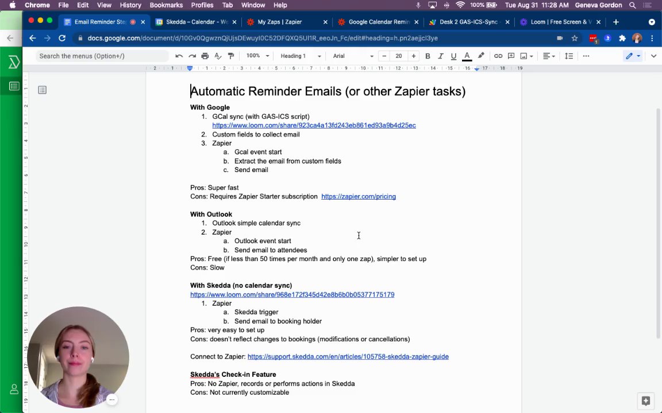
Task: Decrease the font size
Action: tap(384, 56)
